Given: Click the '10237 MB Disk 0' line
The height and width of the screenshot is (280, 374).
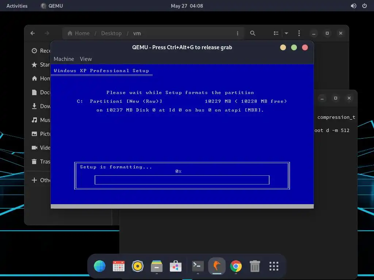Looking at the screenshot, I should click(180, 110).
